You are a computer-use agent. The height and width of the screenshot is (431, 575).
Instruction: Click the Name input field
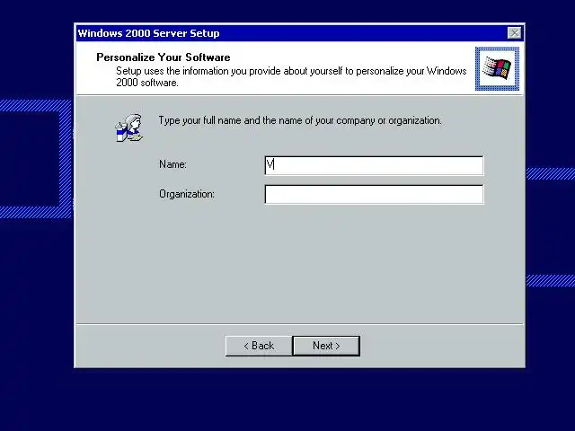click(374, 165)
